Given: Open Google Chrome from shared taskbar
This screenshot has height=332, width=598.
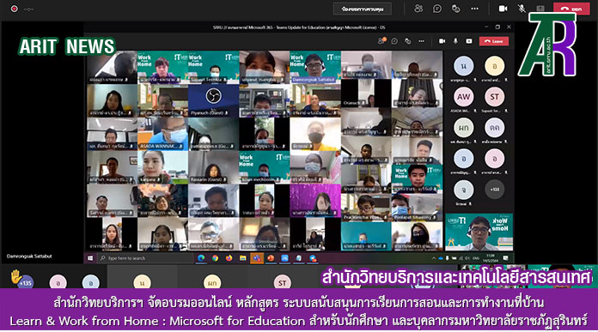Looking at the screenshot, I should [215, 258].
